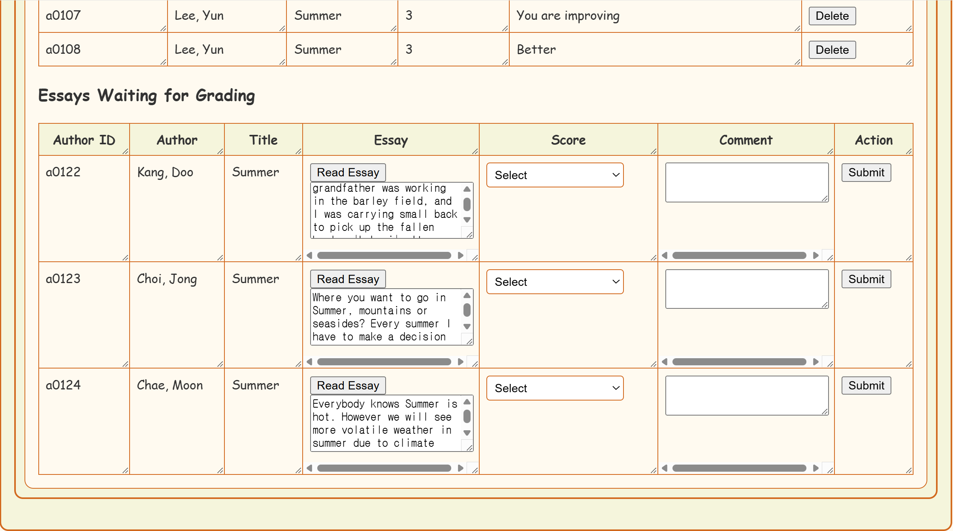Viewport: 953px width, 531px height.
Task: Click Read Essay for Choi, Jong
Action: coord(348,279)
